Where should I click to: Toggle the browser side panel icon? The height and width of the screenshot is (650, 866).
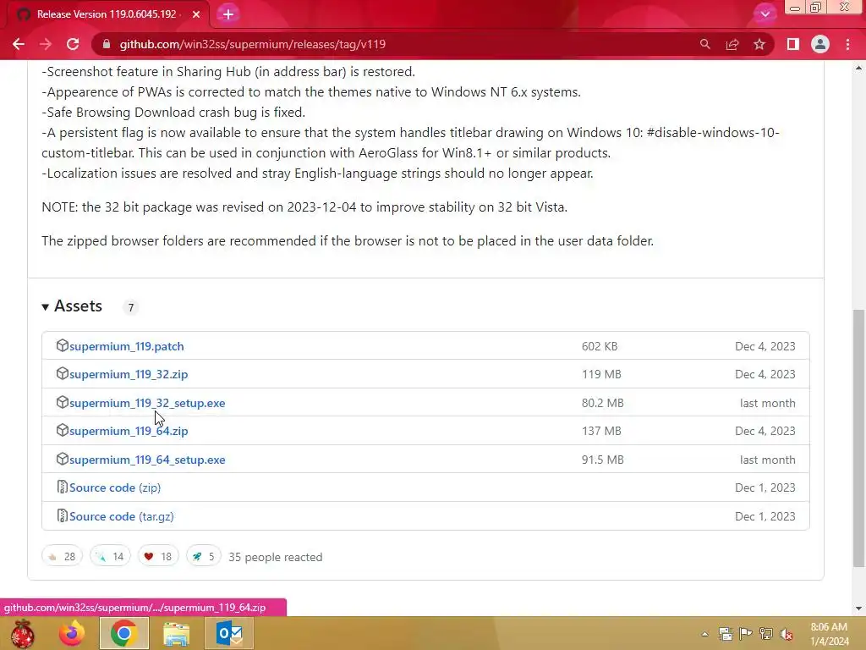(x=793, y=44)
